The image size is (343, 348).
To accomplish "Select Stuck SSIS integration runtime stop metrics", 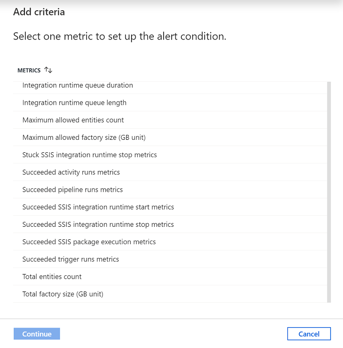I will [x=90, y=155].
